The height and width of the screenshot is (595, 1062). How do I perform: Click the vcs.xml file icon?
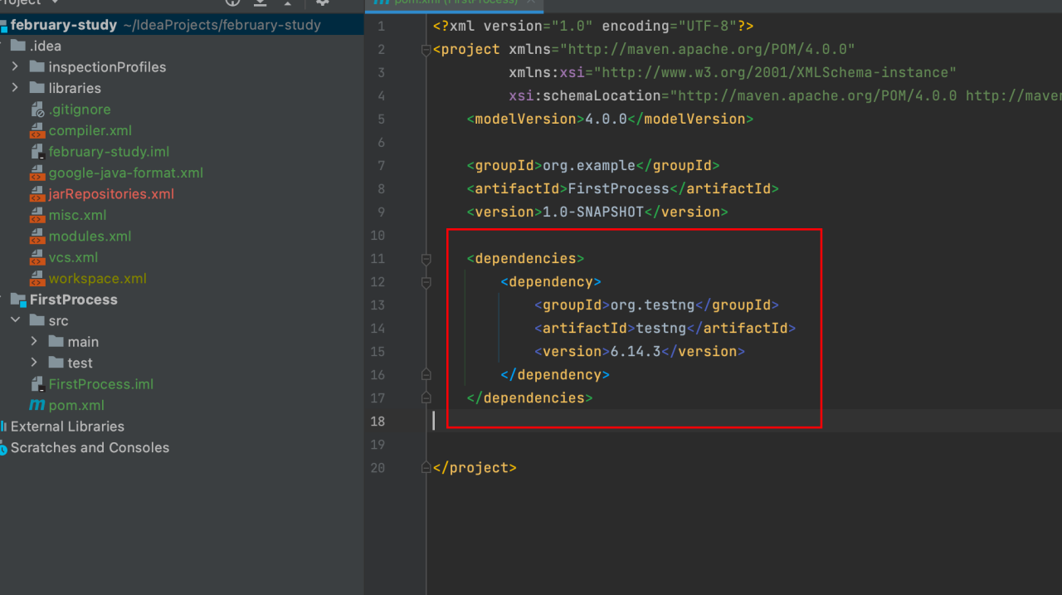[x=37, y=257]
